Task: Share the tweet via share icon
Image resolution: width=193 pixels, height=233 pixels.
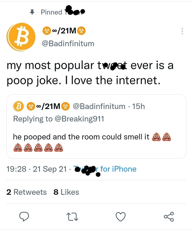Action: click(169, 217)
